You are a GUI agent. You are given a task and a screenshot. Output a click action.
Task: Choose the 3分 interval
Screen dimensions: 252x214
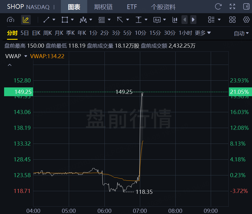click(x=116, y=33)
